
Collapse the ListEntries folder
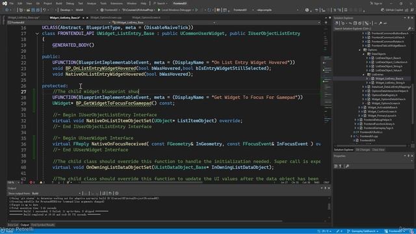(364, 75)
